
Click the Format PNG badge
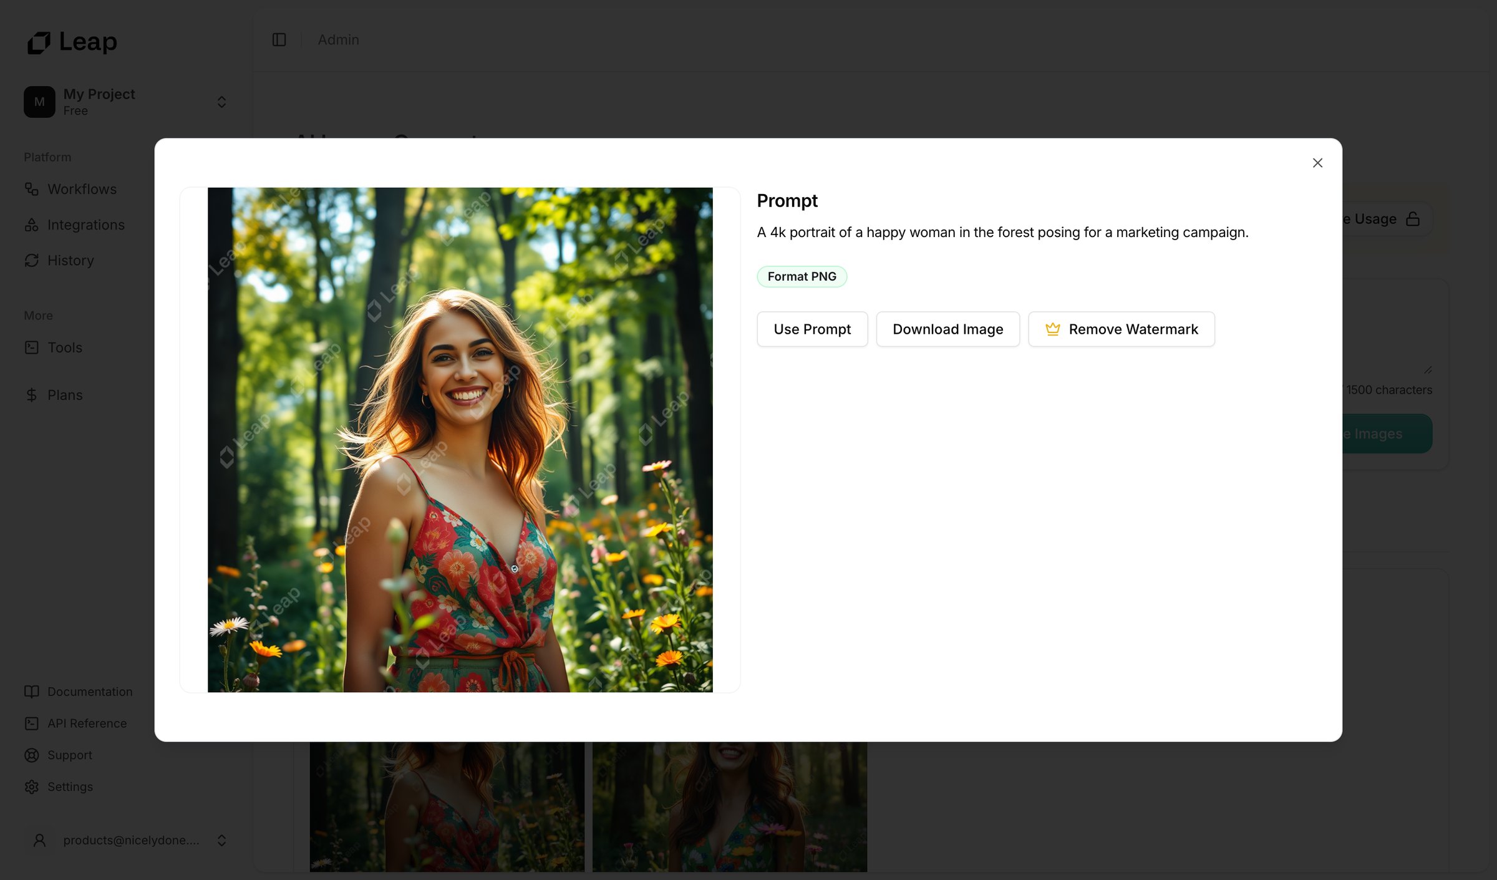[802, 276]
